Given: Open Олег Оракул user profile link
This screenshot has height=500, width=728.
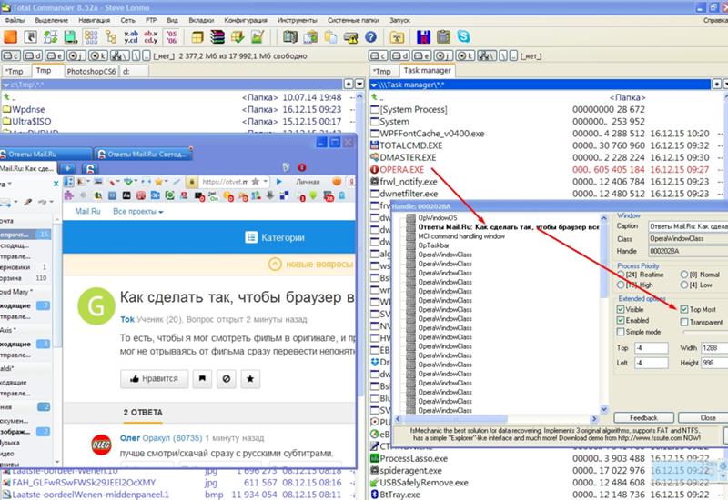Looking at the screenshot, I should (161, 438).
